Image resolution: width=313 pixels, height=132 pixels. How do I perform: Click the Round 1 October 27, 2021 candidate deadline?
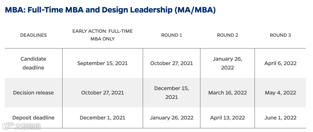point(172,63)
